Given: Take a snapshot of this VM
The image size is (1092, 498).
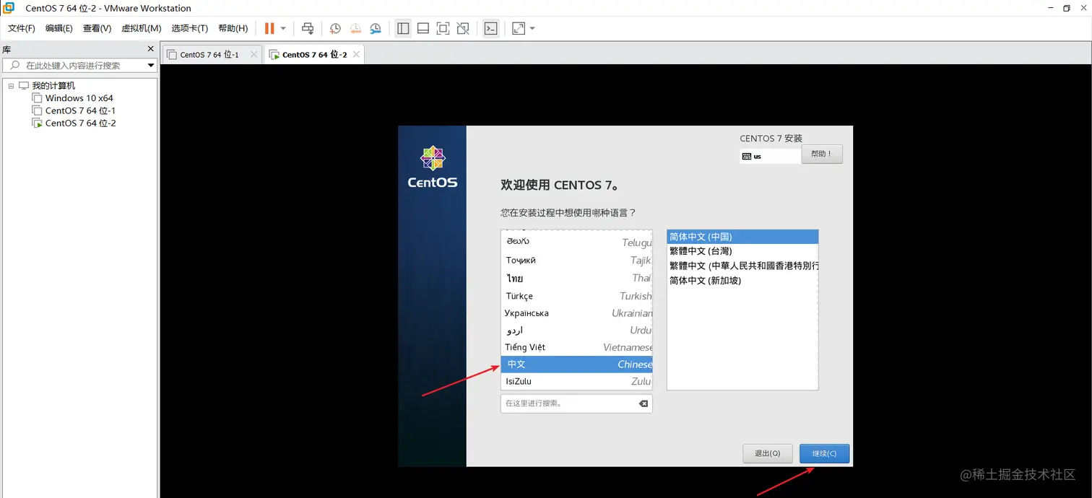Looking at the screenshot, I should (335, 28).
